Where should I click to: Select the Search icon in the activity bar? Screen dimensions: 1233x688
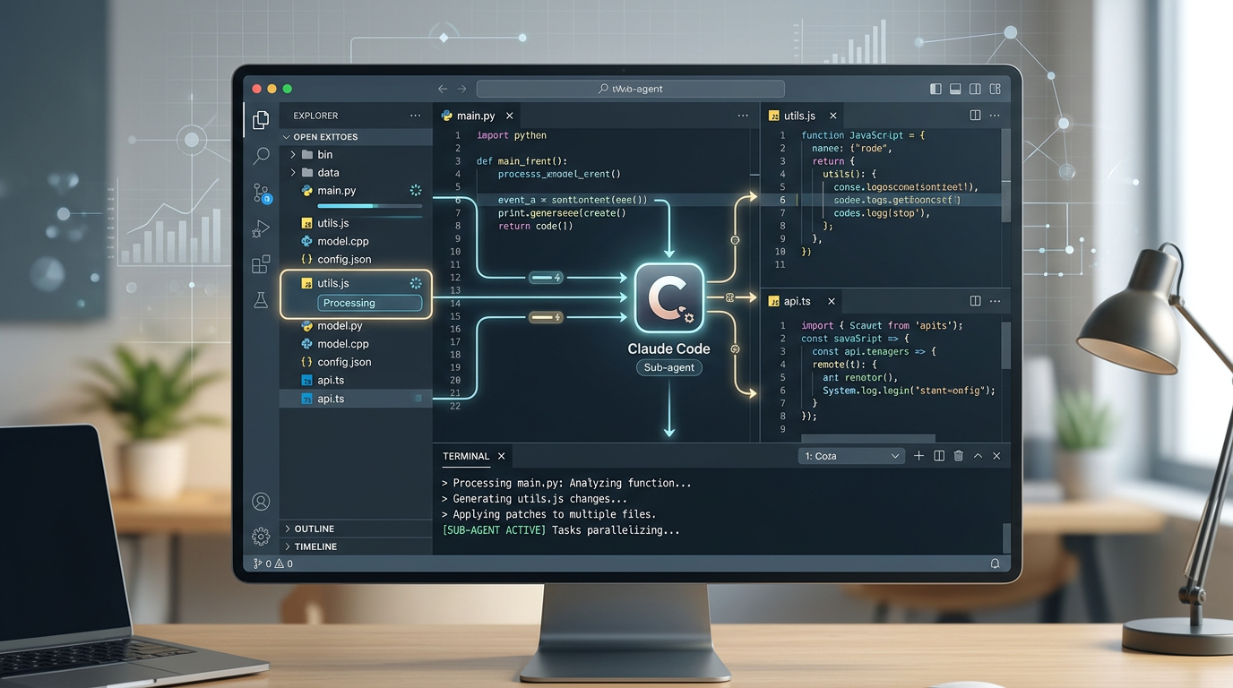(261, 156)
